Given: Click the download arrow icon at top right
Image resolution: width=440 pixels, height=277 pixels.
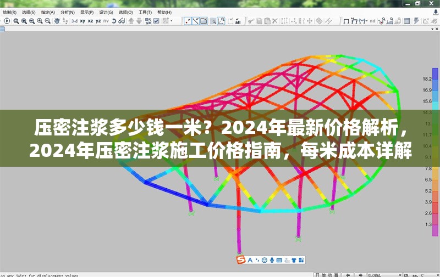Looking at the screenshot, I should coord(436,12).
